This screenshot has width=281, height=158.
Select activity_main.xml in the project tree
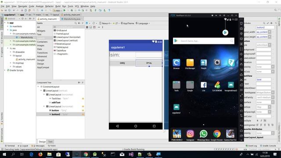(25, 59)
